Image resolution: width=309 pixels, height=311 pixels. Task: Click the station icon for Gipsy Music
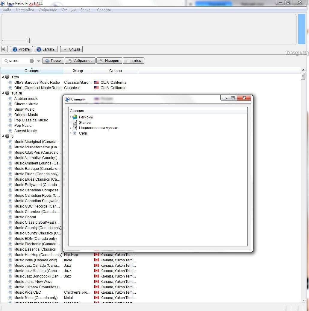[x=10, y=109]
